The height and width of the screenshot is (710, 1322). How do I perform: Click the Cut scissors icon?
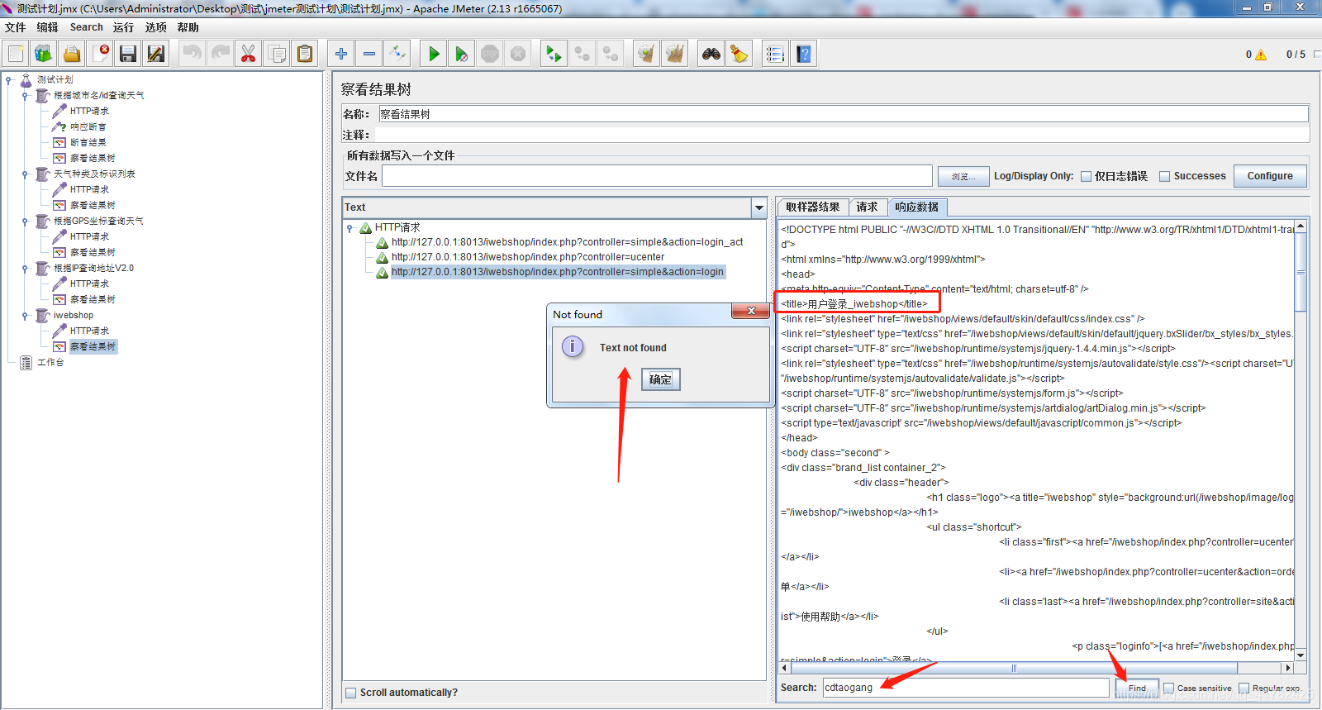point(248,55)
